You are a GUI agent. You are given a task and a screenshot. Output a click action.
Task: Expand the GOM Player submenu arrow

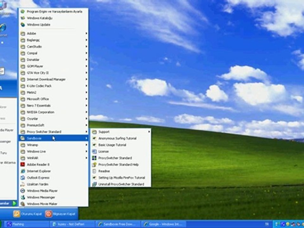[86, 66]
